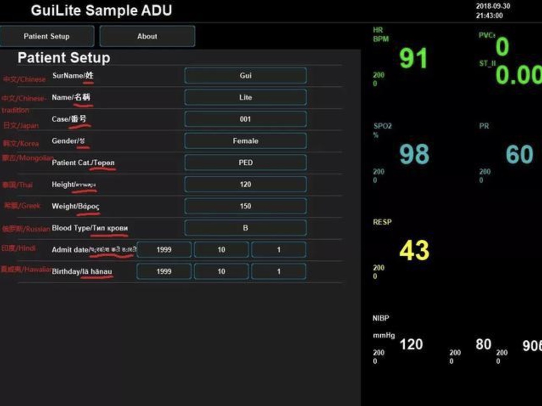Select the Admit date day box
542x406 pixels.
[279, 250]
